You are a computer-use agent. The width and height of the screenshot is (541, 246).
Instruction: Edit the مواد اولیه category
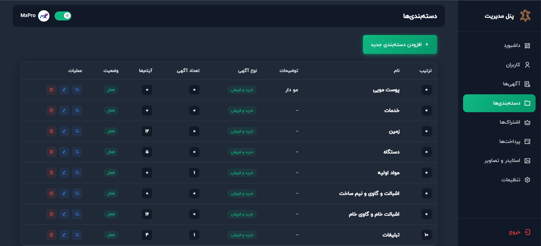pos(64,173)
